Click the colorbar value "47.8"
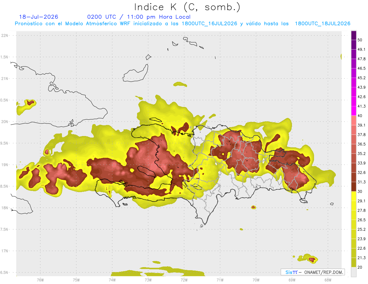The width and height of the screenshot is (368, 284). 362,59
